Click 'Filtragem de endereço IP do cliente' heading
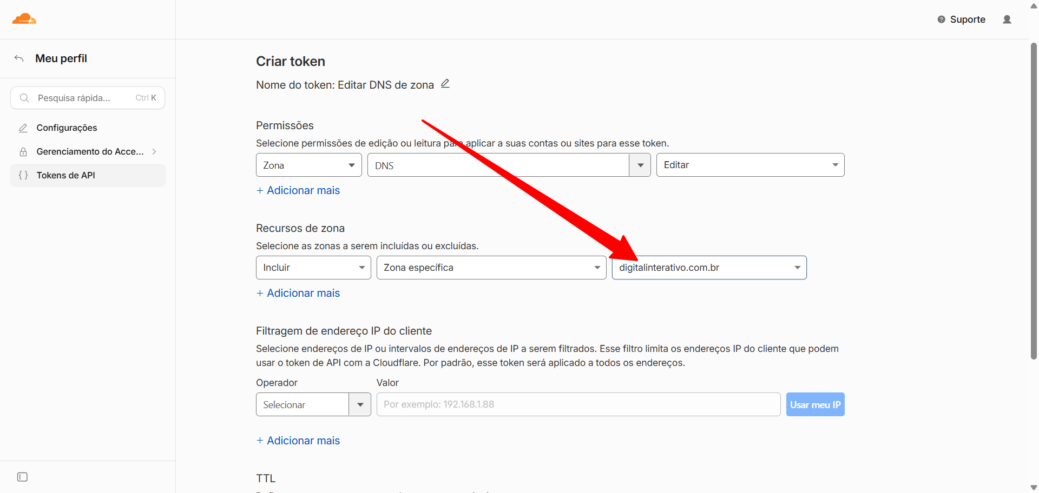The height and width of the screenshot is (493, 1039). point(344,331)
